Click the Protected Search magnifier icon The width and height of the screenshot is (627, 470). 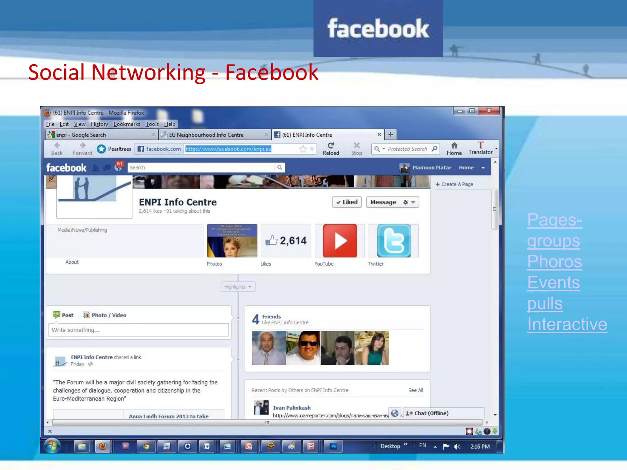(x=434, y=149)
